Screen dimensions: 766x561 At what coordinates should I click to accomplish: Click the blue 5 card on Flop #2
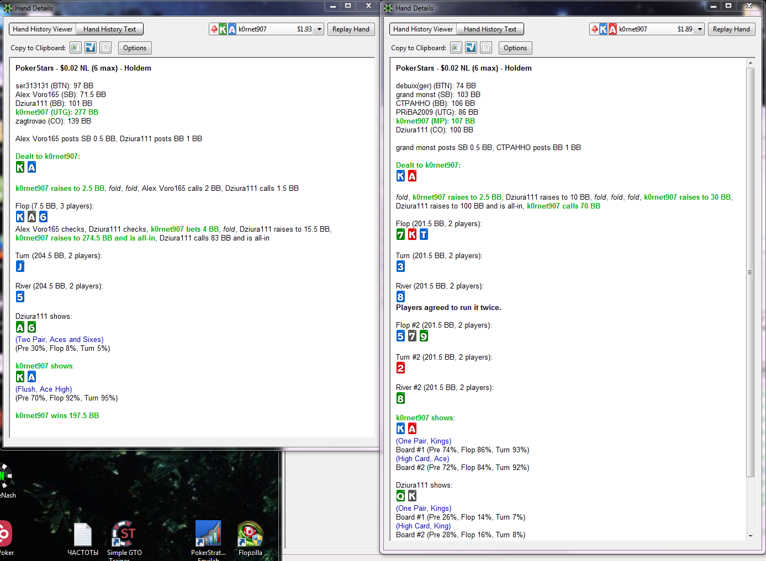coord(400,336)
